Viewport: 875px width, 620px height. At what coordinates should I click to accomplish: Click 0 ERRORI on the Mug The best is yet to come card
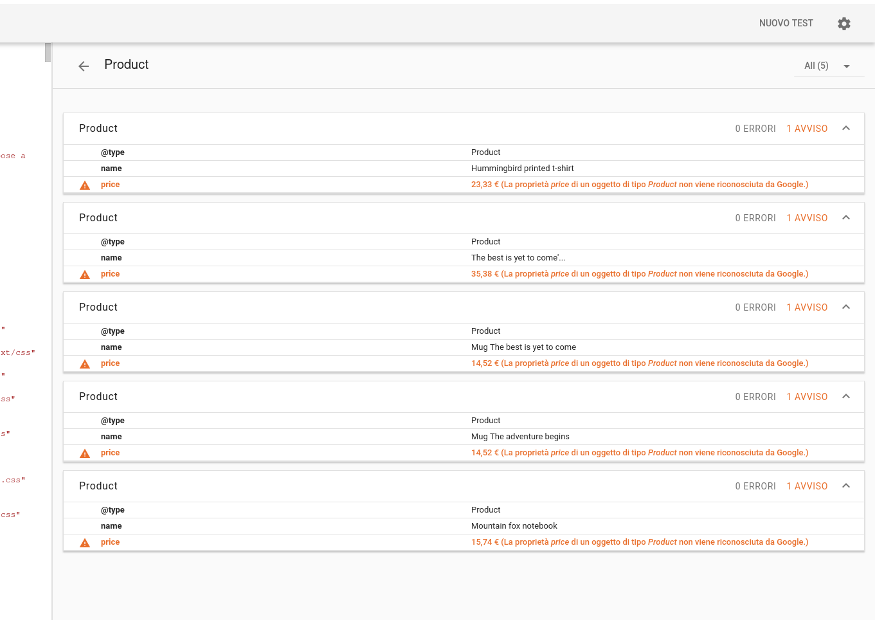click(755, 307)
